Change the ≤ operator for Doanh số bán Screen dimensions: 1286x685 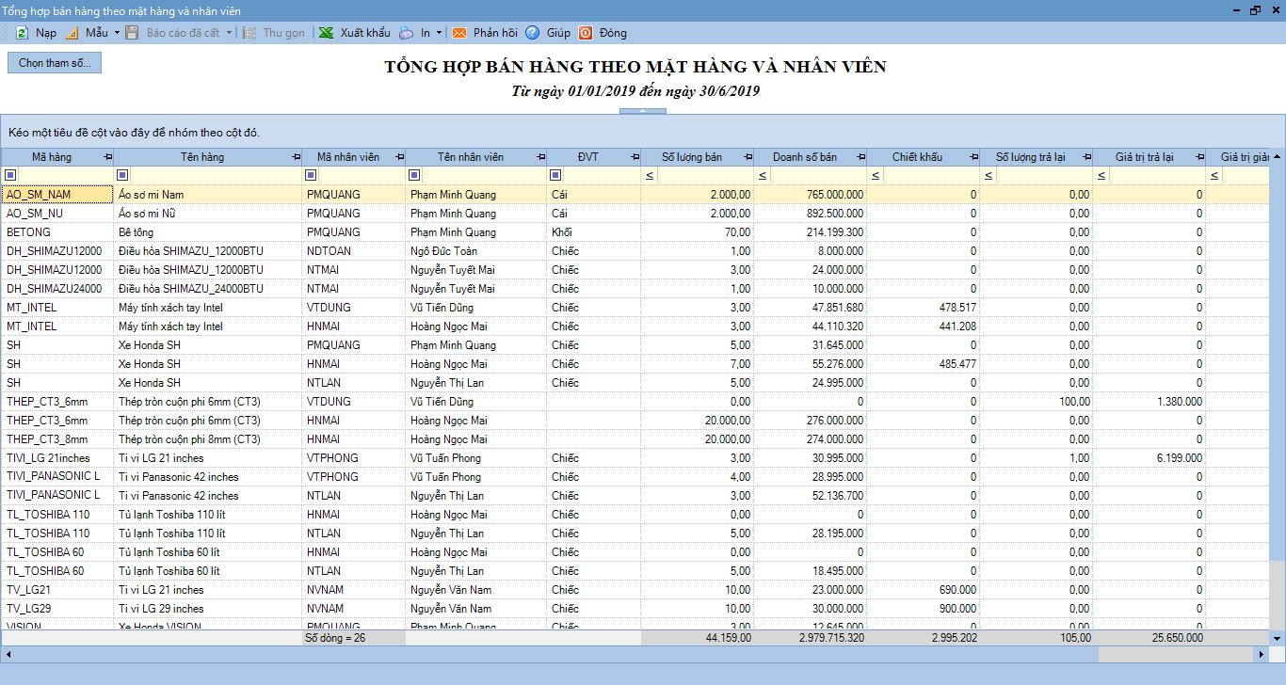762,176
